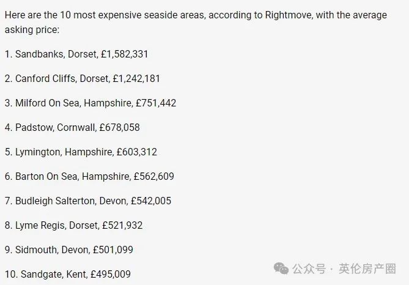Click the Sandgate, Kent list entry

pyautogui.click(x=68, y=275)
